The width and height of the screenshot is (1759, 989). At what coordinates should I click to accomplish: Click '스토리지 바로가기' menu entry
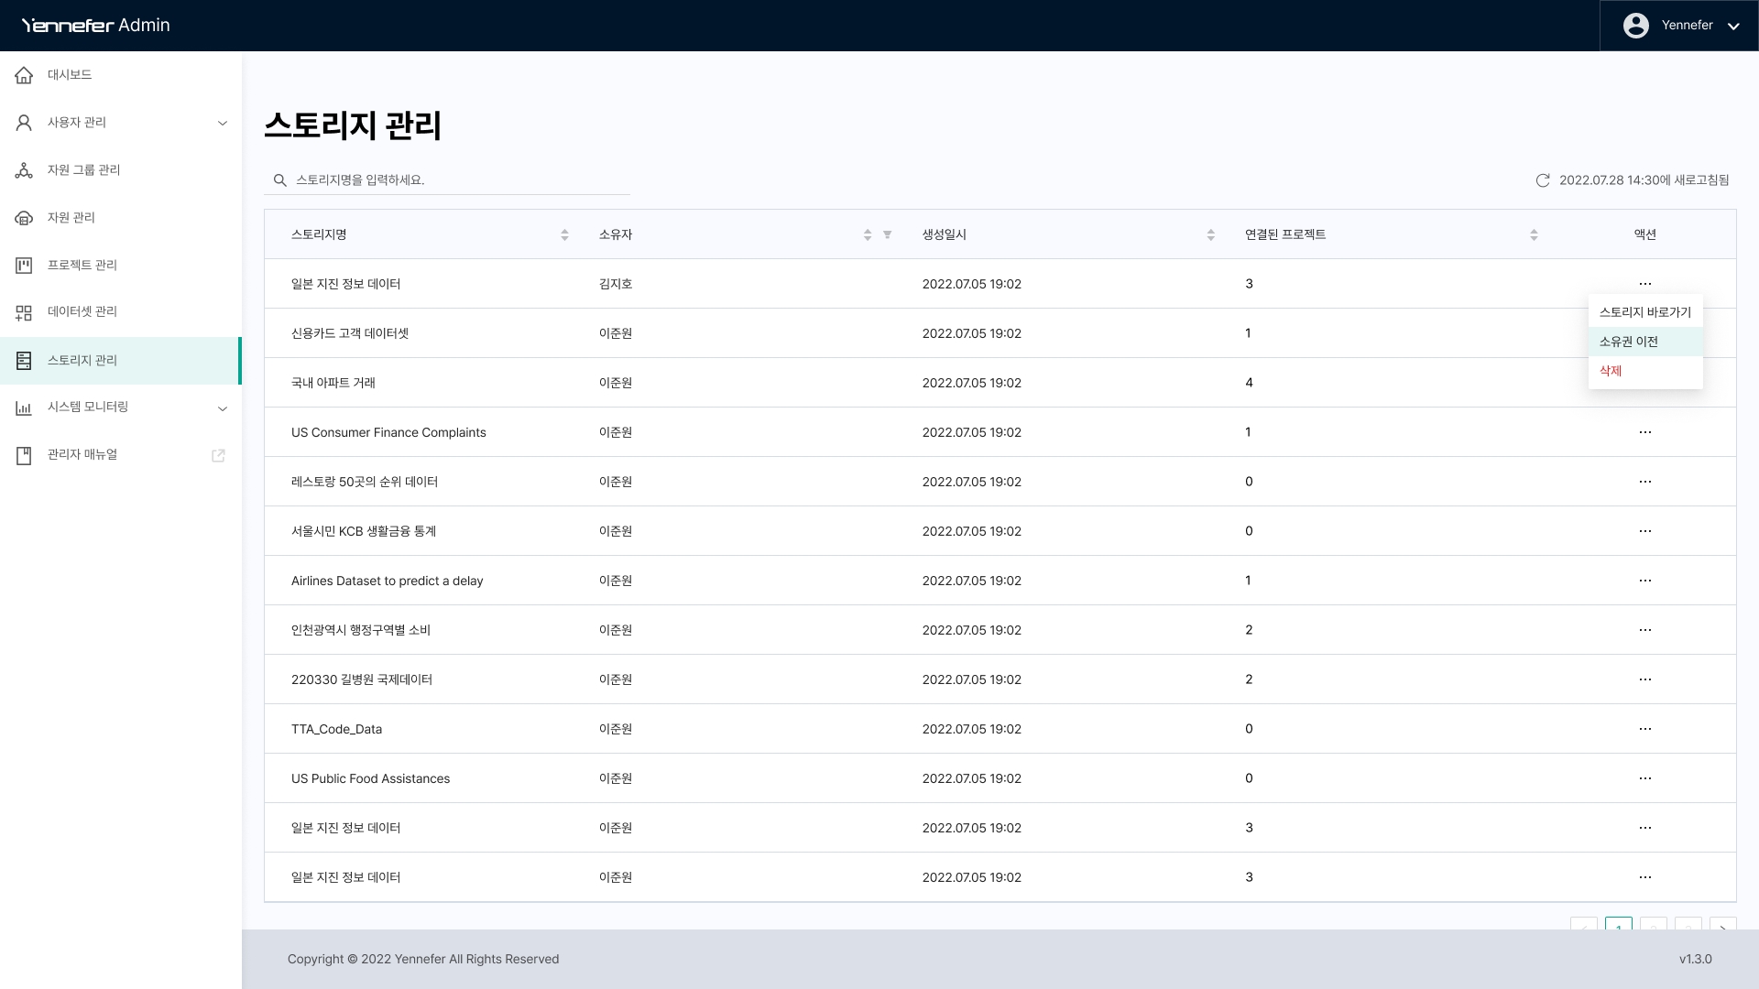point(1644,312)
